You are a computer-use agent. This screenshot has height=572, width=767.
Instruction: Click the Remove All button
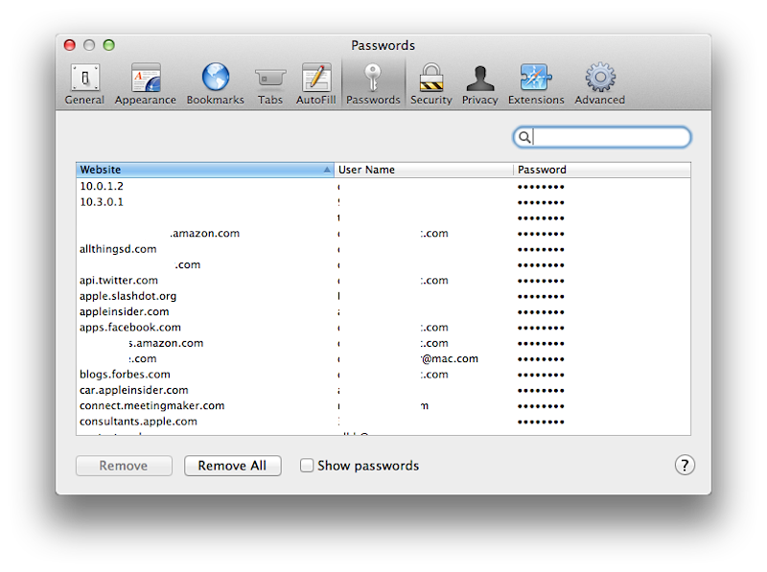(x=232, y=466)
